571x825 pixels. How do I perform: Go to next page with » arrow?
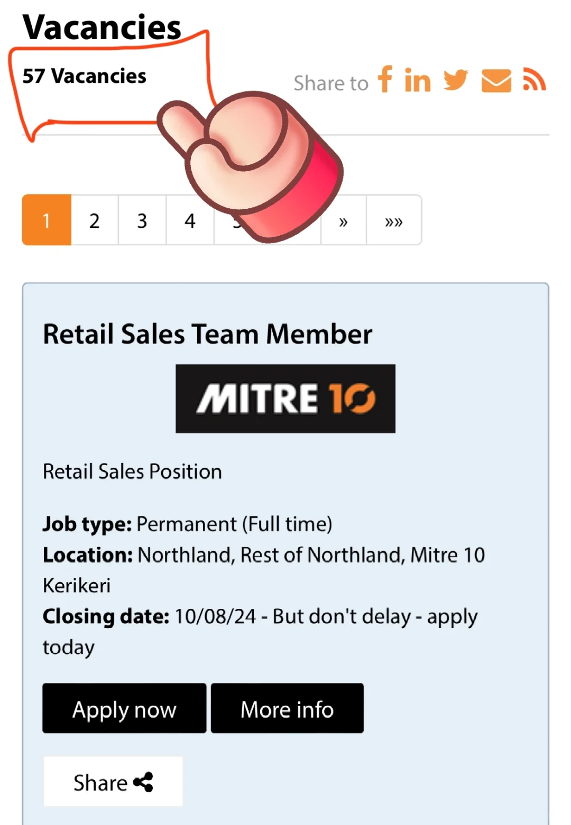[343, 221]
